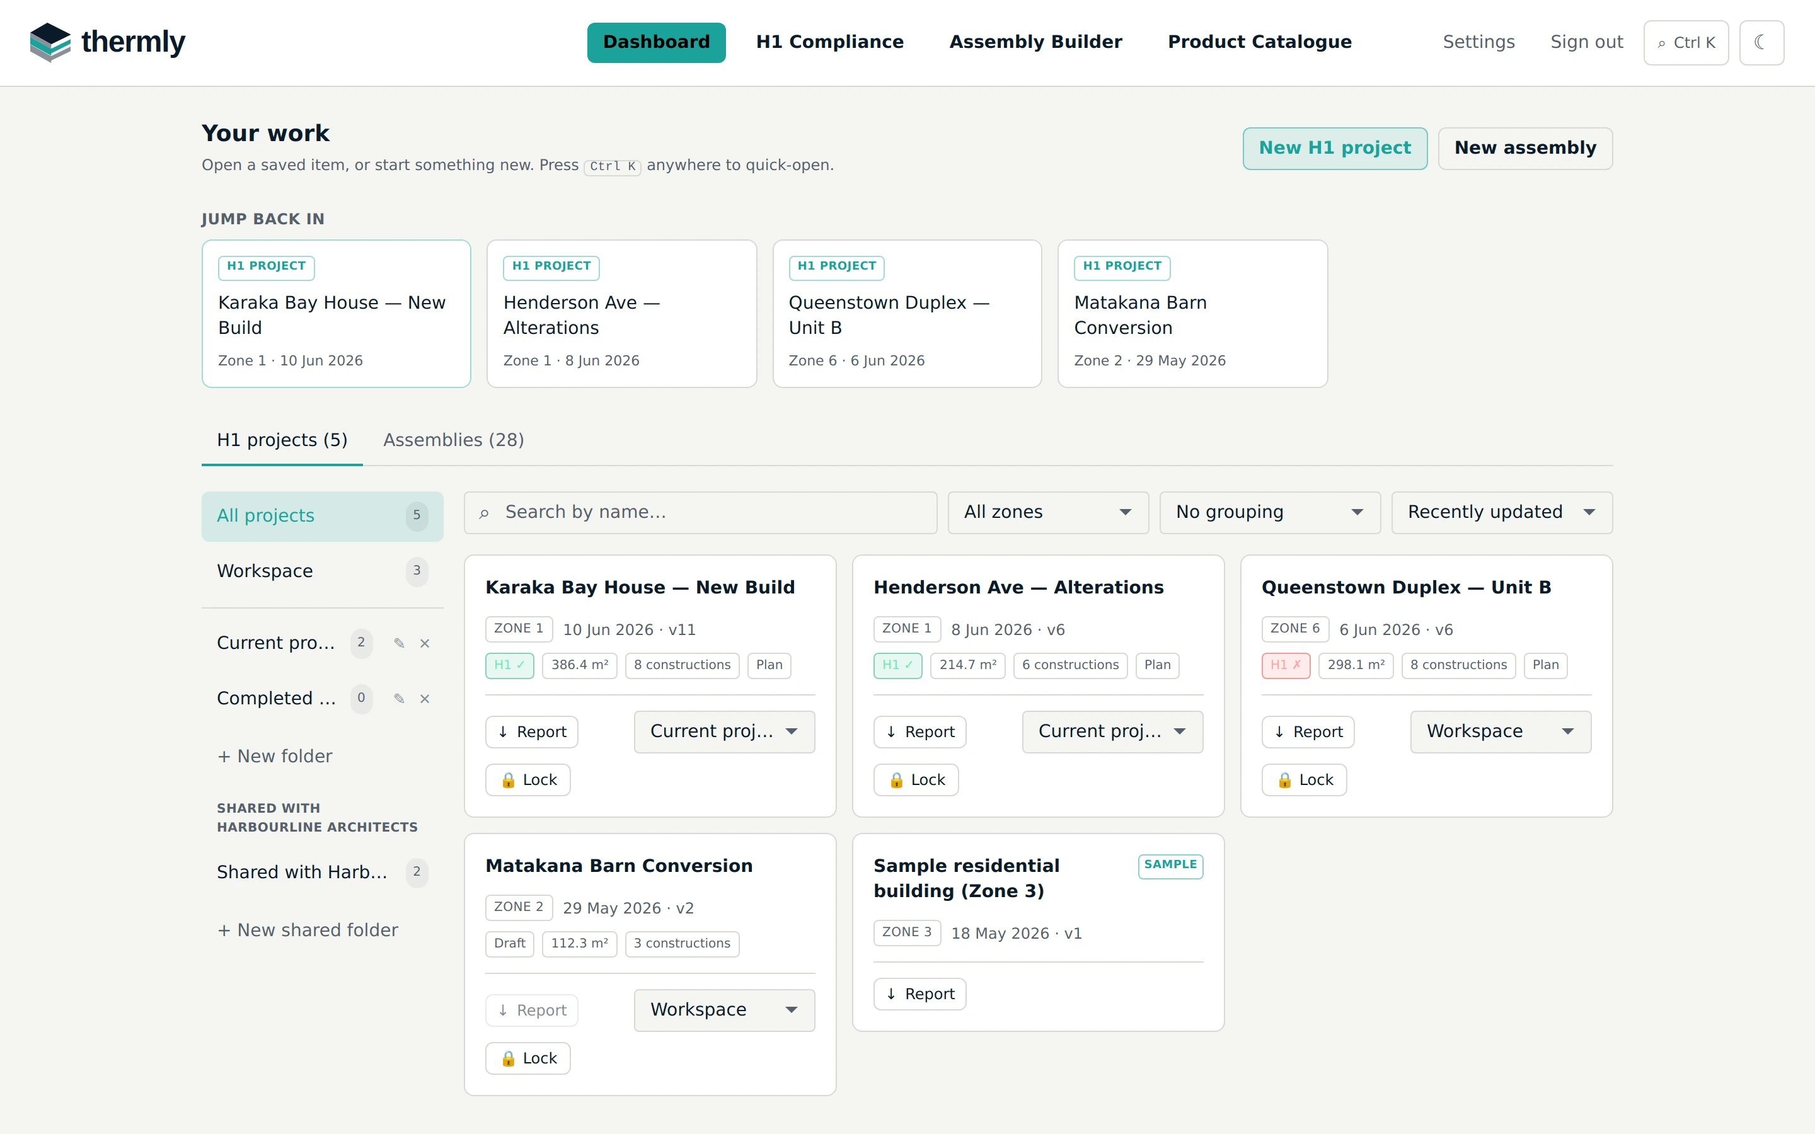This screenshot has width=1815, height=1134.
Task: Open the Current projects sidebar folder
Action: 276,643
